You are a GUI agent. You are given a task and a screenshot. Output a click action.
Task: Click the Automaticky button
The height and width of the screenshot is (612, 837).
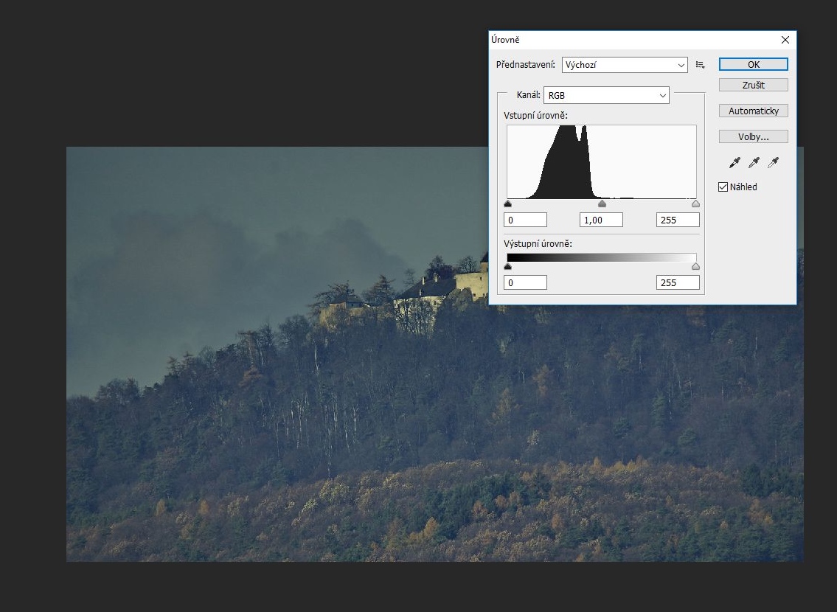click(x=753, y=111)
